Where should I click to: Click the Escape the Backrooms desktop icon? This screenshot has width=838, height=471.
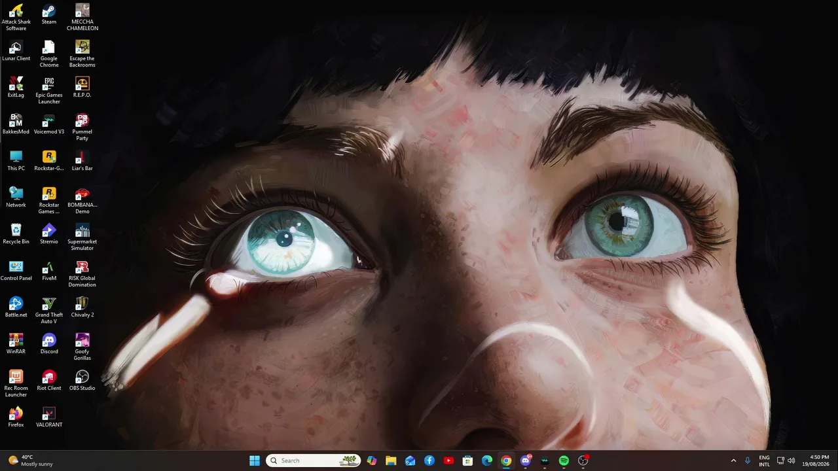tap(82, 54)
